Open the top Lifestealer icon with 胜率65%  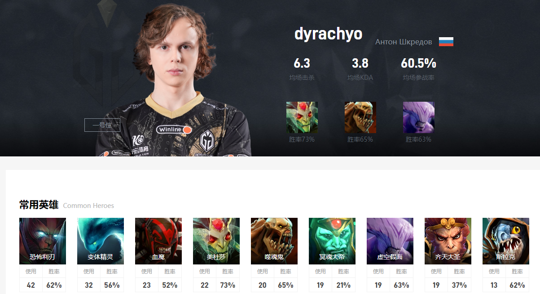click(x=360, y=117)
